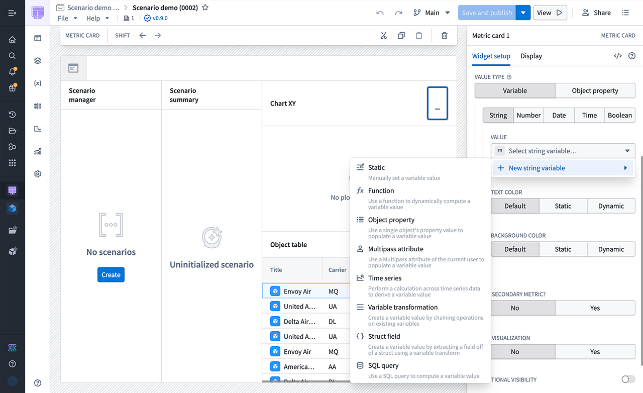
Task: Click the scissors cut icon
Action: [384, 36]
